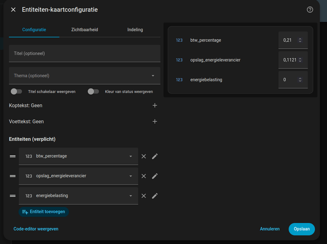Click Annuleren to cancel
The width and height of the screenshot is (327, 244).
(270, 229)
